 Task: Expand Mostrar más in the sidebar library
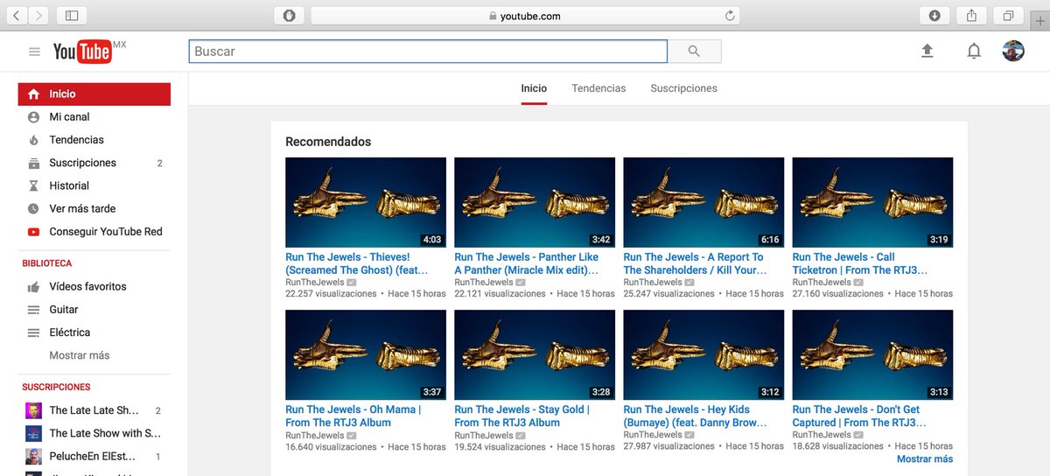pyautogui.click(x=80, y=355)
